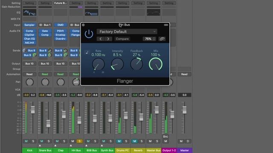The width and height of the screenshot is (273, 153).
Task: Mute the Snare Bus channel
Action: pos(42,141)
